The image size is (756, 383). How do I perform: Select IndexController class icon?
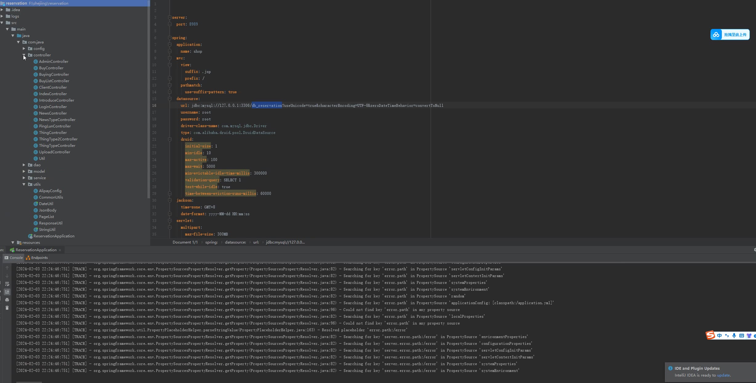click(x=35, y=94)
